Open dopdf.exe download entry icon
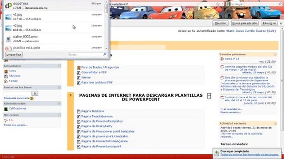This screenshot has width=284, height=159. click(x=8, y=5)
